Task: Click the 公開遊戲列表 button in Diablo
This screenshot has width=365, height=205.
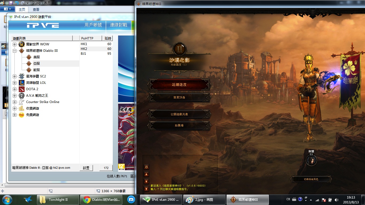Action: tap(179, 114)
